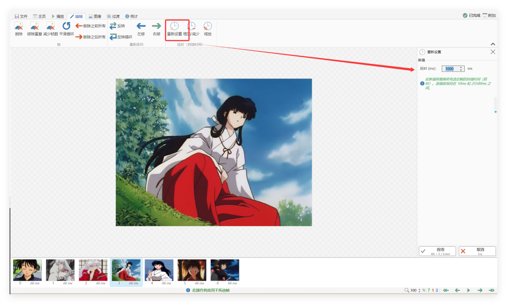Click the 此操作将应用于所选帧 status message
Screen dimensions: 507x304
pos(211,290)
